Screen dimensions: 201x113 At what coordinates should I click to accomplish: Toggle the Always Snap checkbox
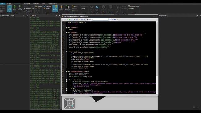point(24,11)
